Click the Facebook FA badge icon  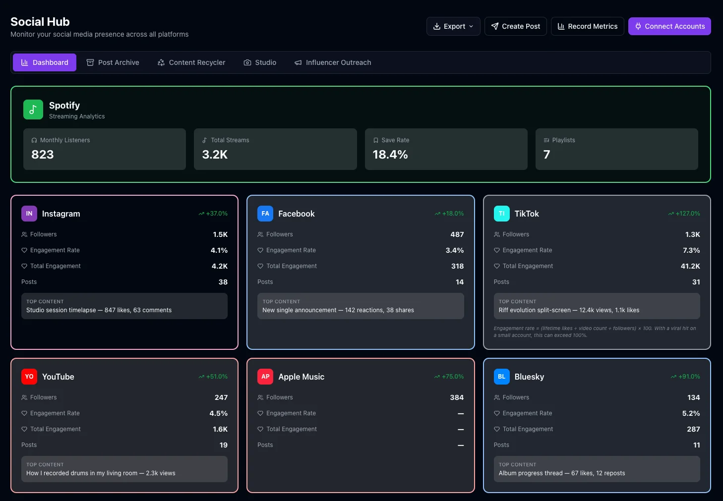(x=265, y=214)
